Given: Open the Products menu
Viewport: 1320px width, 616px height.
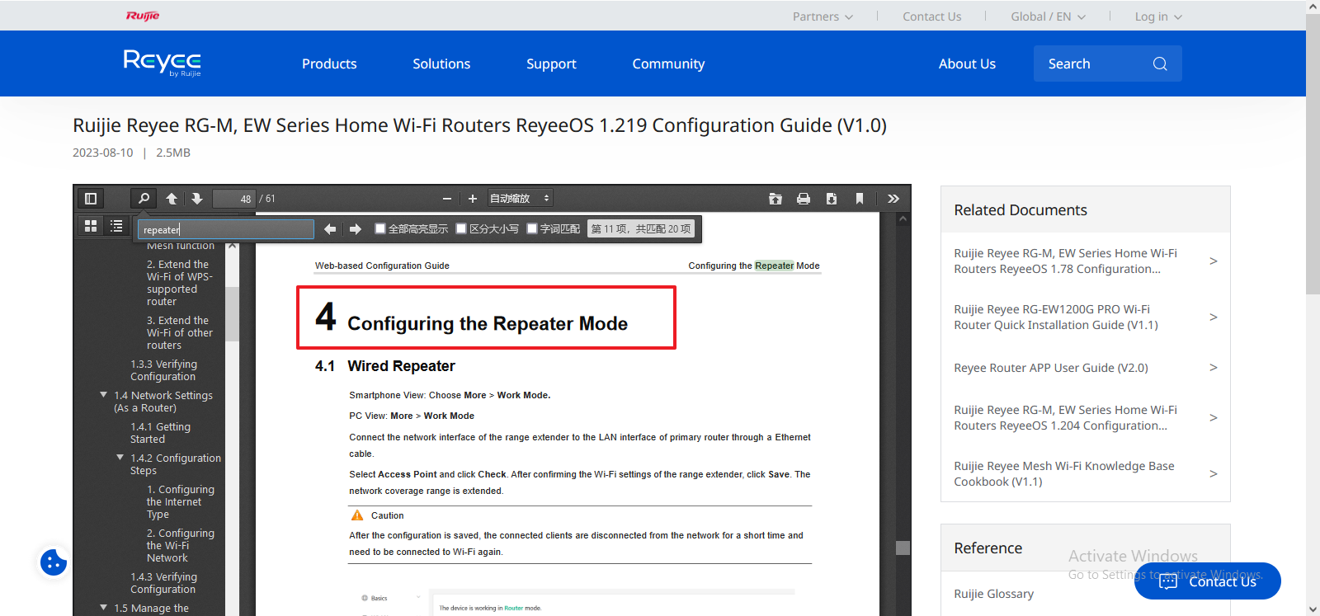Looking at the screenshot, I should click(x=329, y=64).
